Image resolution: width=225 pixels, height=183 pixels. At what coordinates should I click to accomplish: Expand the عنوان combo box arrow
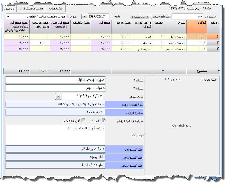8,16
